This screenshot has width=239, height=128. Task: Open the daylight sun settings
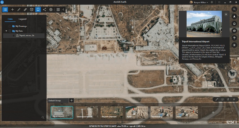coord(234,45)
